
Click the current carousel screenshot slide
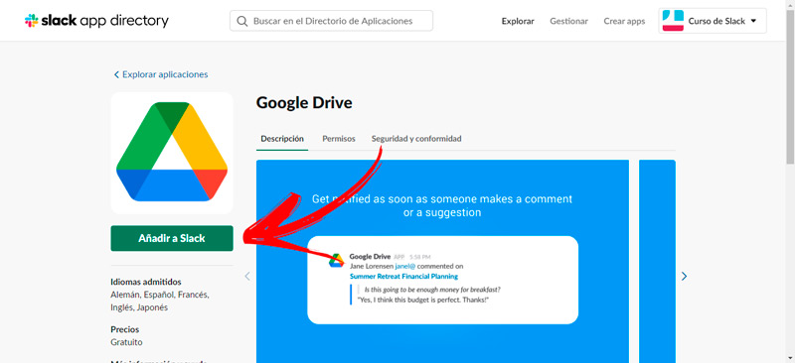point(442,261)
